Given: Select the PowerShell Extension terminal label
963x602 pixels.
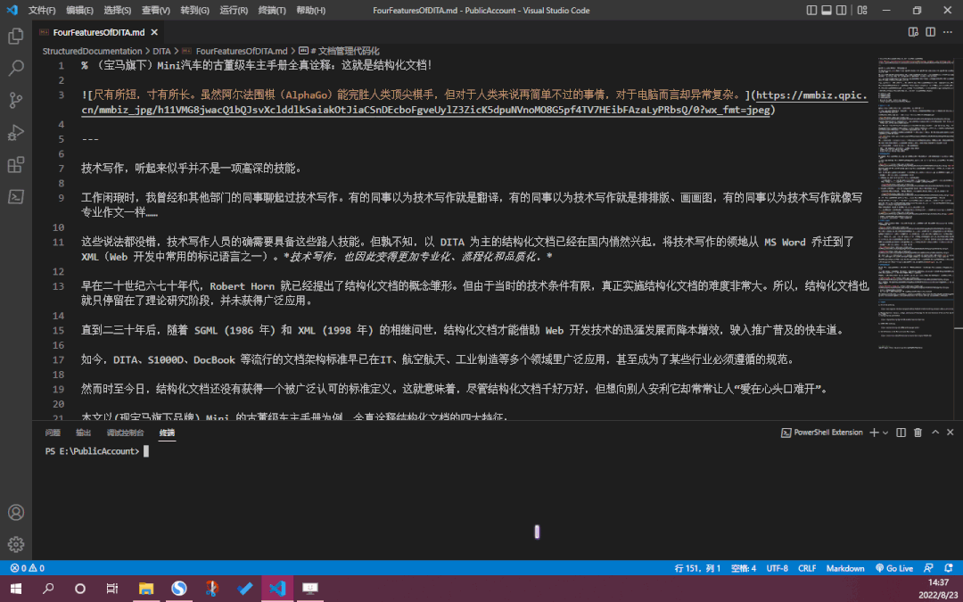Looking at the screenshot, I should pyautogui.click(x=822, y=433).
